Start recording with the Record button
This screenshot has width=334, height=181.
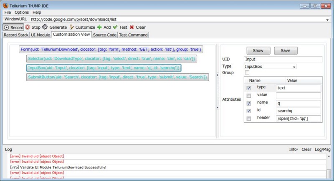click(13, 27)
